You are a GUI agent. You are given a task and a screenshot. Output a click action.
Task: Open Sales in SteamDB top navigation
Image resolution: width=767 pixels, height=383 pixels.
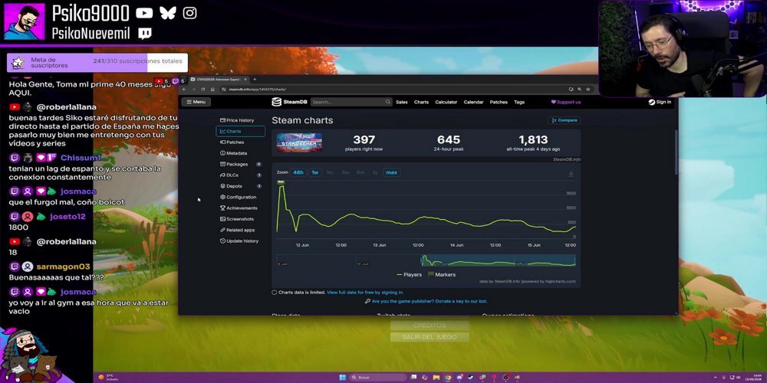(402, 102)
